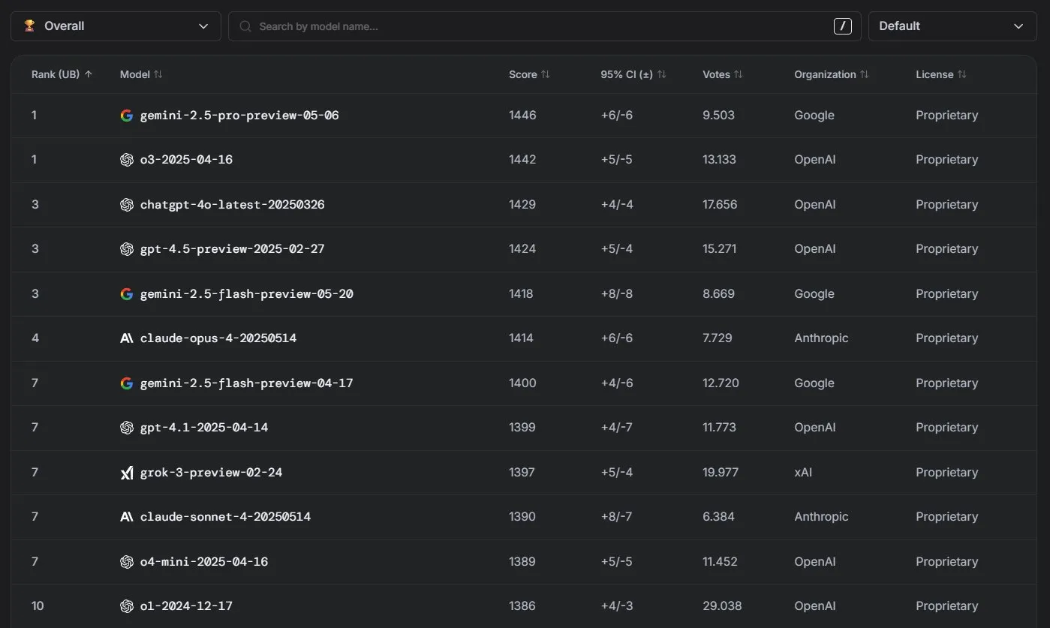The height and width of the screenshot is (628, 1050).
Task: Select score value 1429
Action: [522, 205]
